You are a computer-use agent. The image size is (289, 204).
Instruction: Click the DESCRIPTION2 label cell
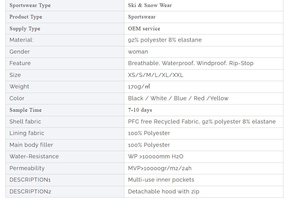click(65, 192)
